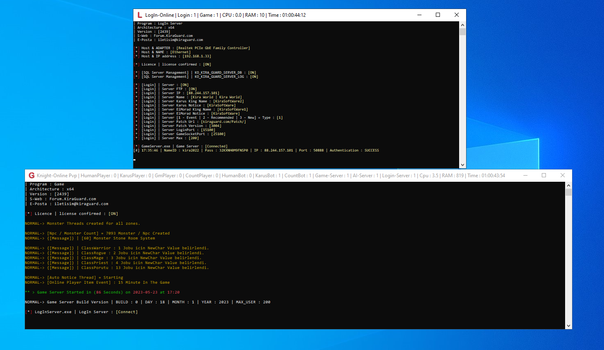Image resolution: width=604 pixels, height=350 pixels.
Task: Click scroll-up arrow in Knight-Online Pvp window
Action: pos(568,185)
